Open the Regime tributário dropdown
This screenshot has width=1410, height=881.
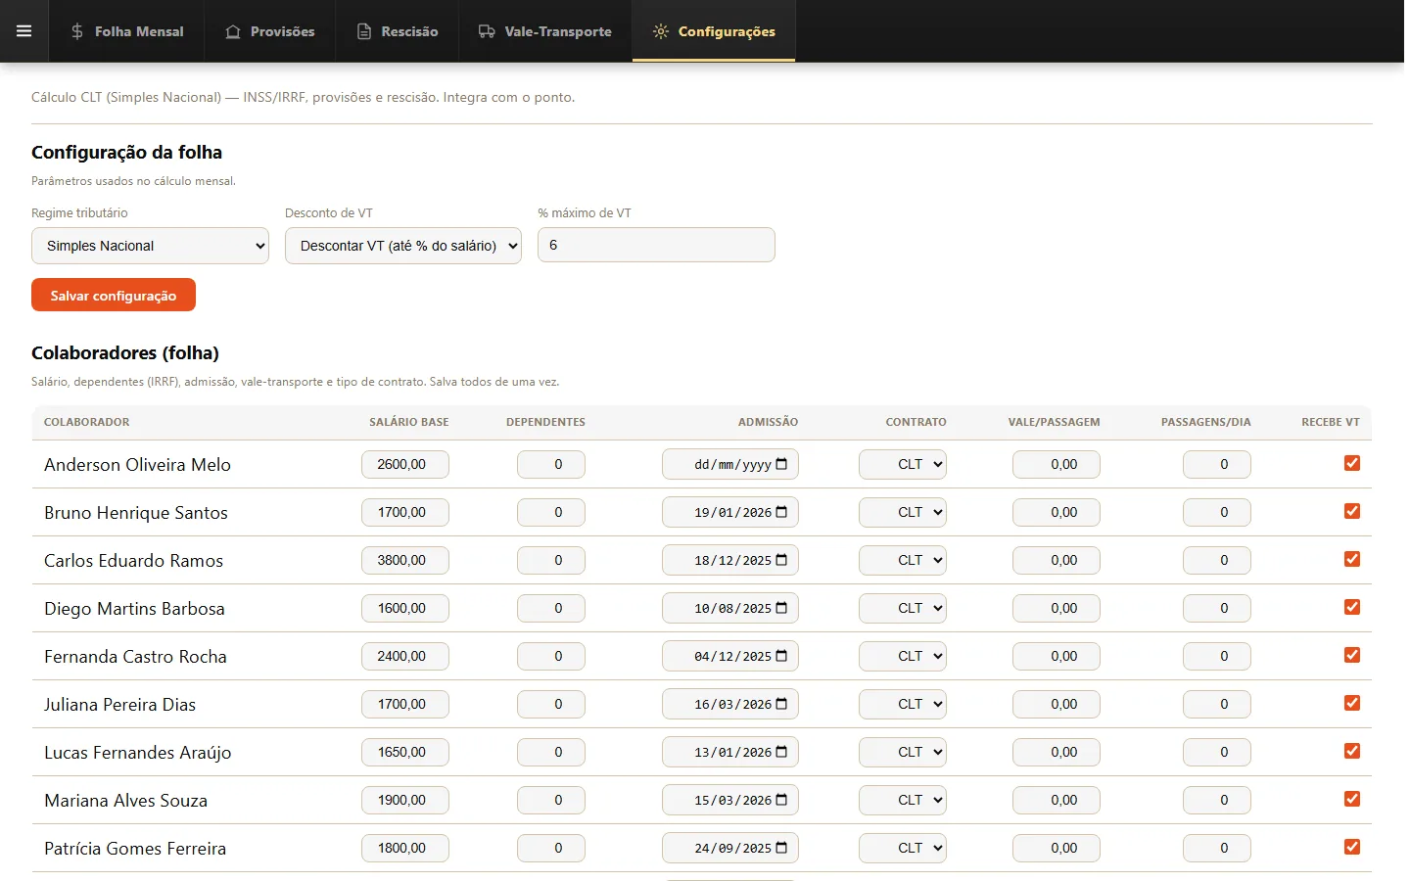click(150, 246)
